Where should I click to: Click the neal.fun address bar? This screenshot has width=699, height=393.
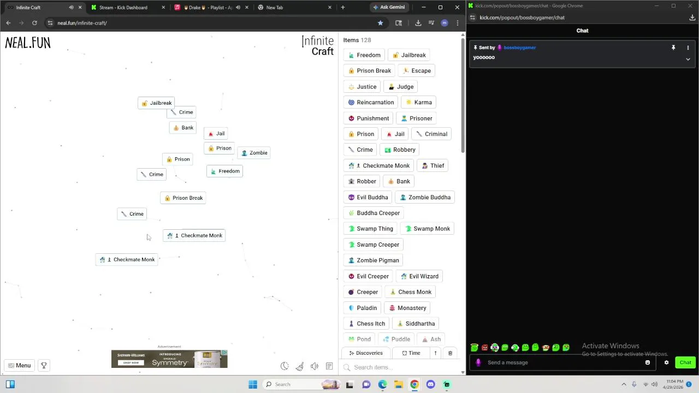pyautogui.click(x=213, y=23)
